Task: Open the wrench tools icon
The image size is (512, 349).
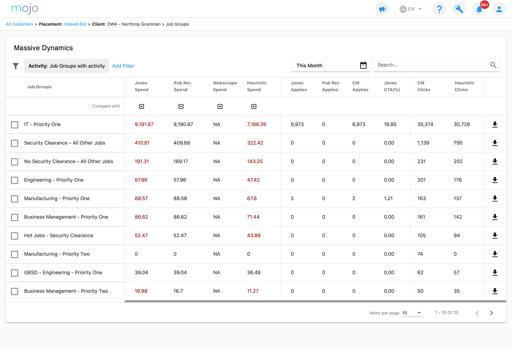Action: (x=459, y=9)
